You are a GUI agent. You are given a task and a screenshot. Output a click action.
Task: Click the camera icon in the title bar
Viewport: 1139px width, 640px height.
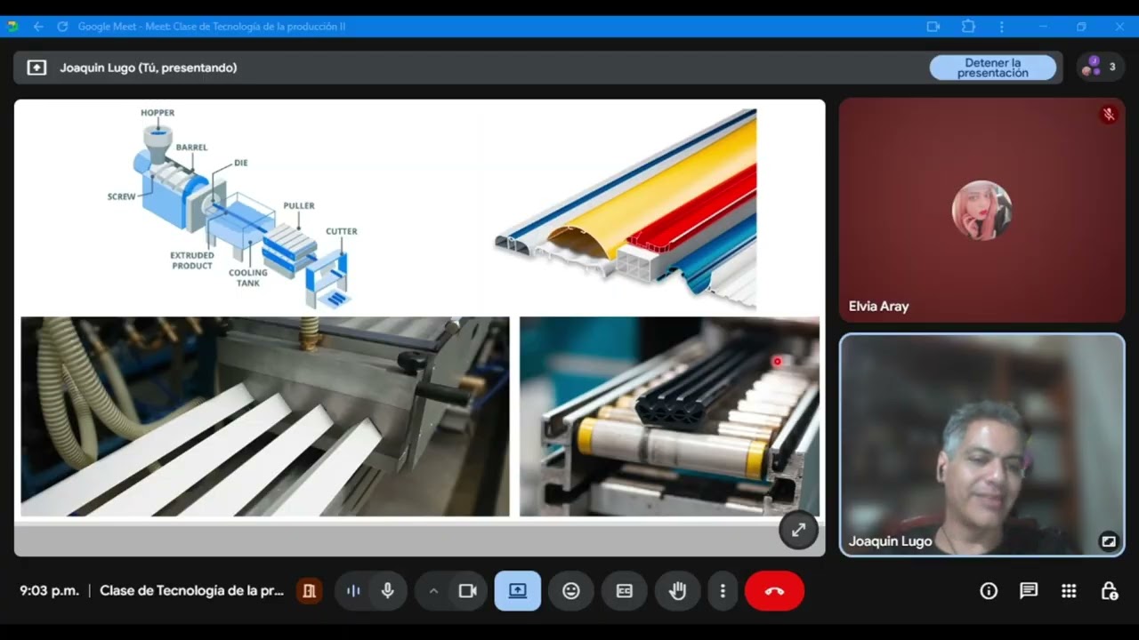pyautogui.click(x=933, y=27)
